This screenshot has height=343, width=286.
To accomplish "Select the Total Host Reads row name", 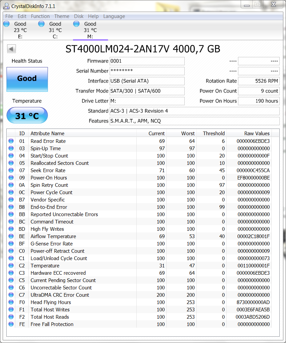I will pyautogui.click(x=50, y=317).
